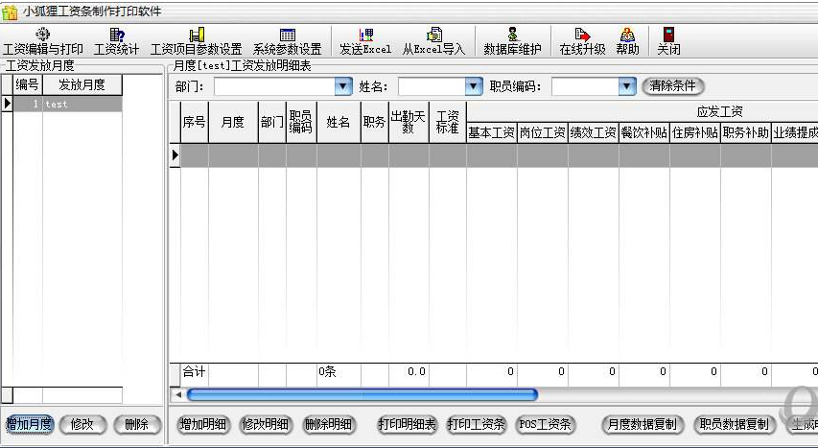The height and width of the screenshot is (448, 818).
Task: Click 在线升级 upgrade icon
Action: 581,40
